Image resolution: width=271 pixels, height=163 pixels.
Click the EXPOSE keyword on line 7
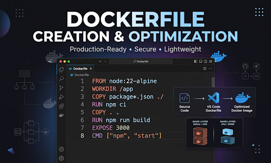pyautogui.click(x=102, y=128)
